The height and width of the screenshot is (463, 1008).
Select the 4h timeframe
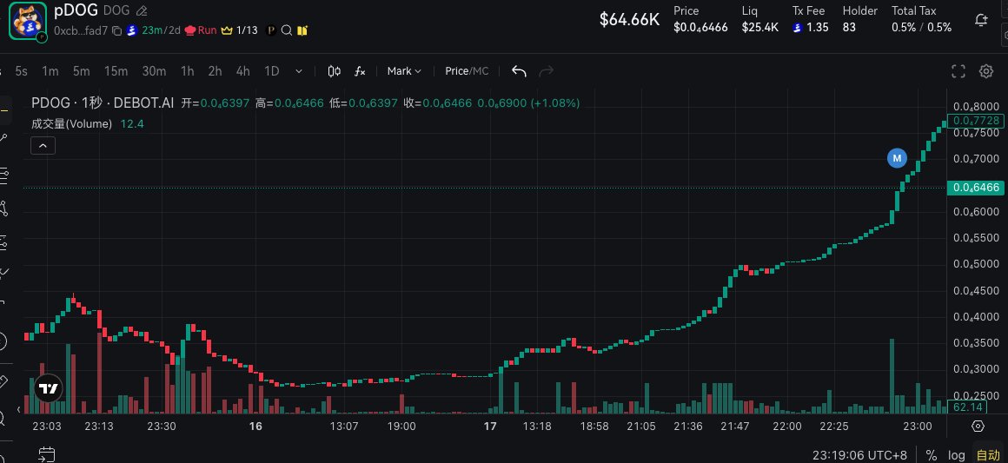pyautogui.click(x=242, y=71)
